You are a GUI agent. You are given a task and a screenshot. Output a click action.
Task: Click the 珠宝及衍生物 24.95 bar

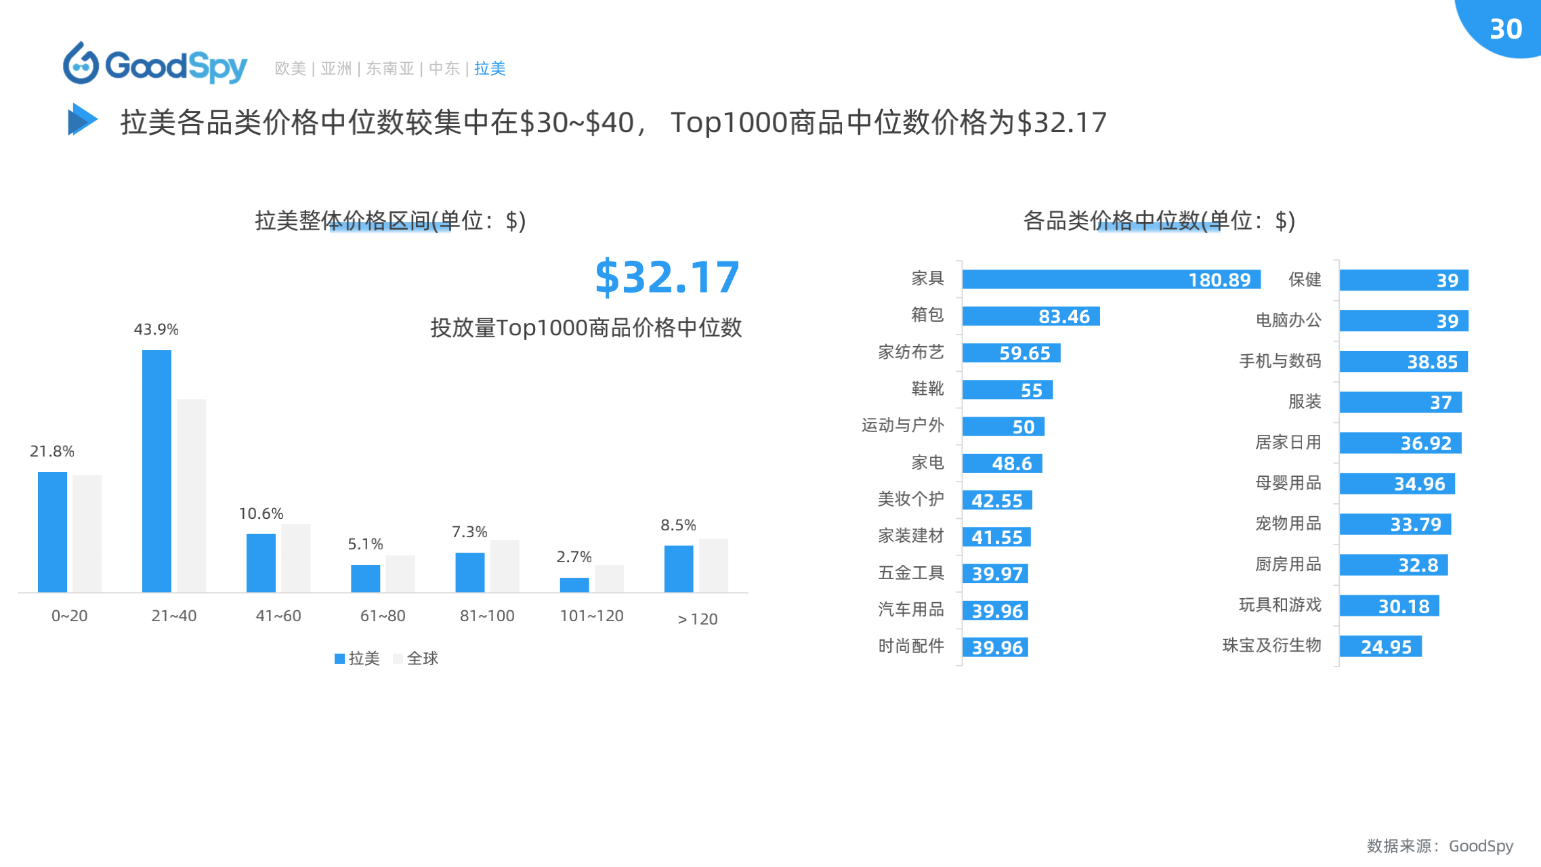coord(1380,646)
